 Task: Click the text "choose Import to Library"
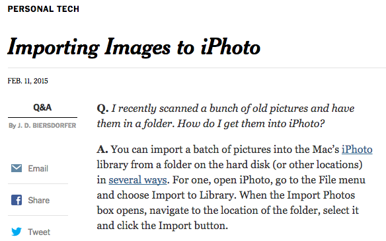click(x=175, y=195)
